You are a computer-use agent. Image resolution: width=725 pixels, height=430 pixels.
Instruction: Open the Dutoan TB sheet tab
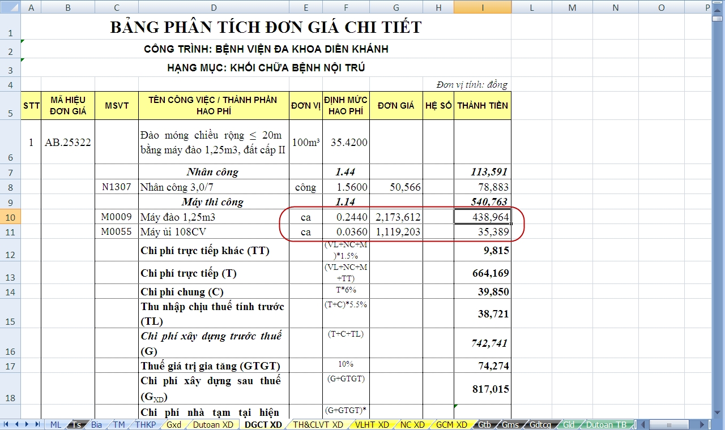click(606, 424)
